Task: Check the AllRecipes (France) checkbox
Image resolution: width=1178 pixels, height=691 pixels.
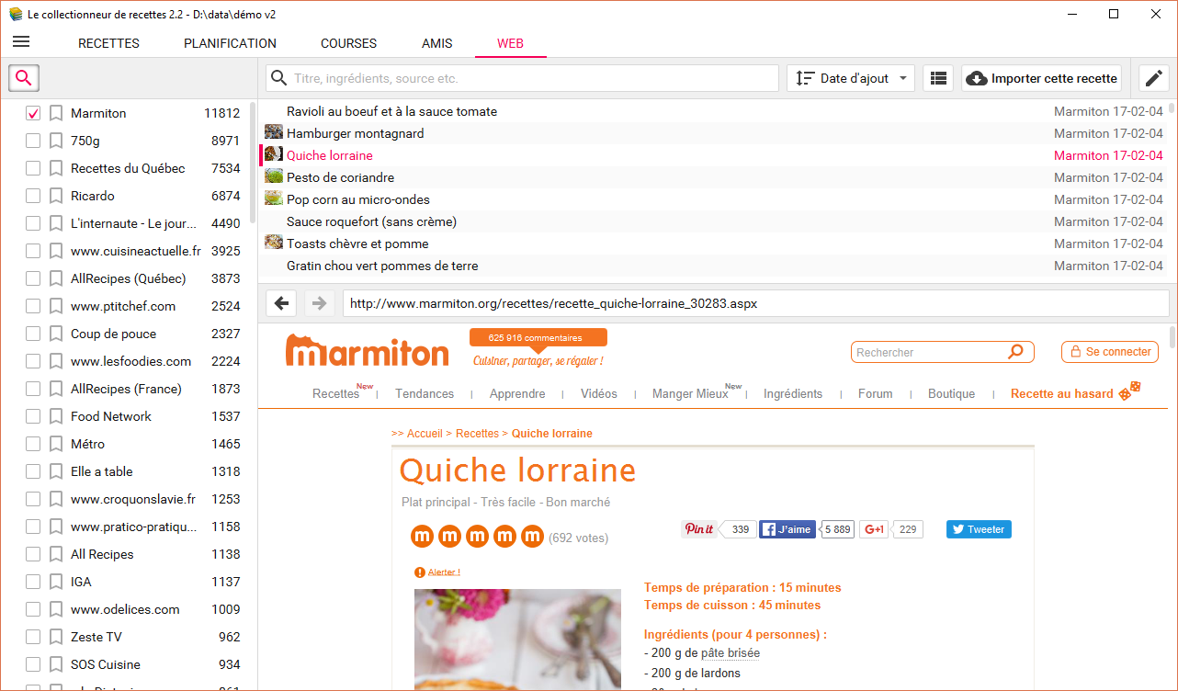Action: pyautogui.click(x=33, y=389)
